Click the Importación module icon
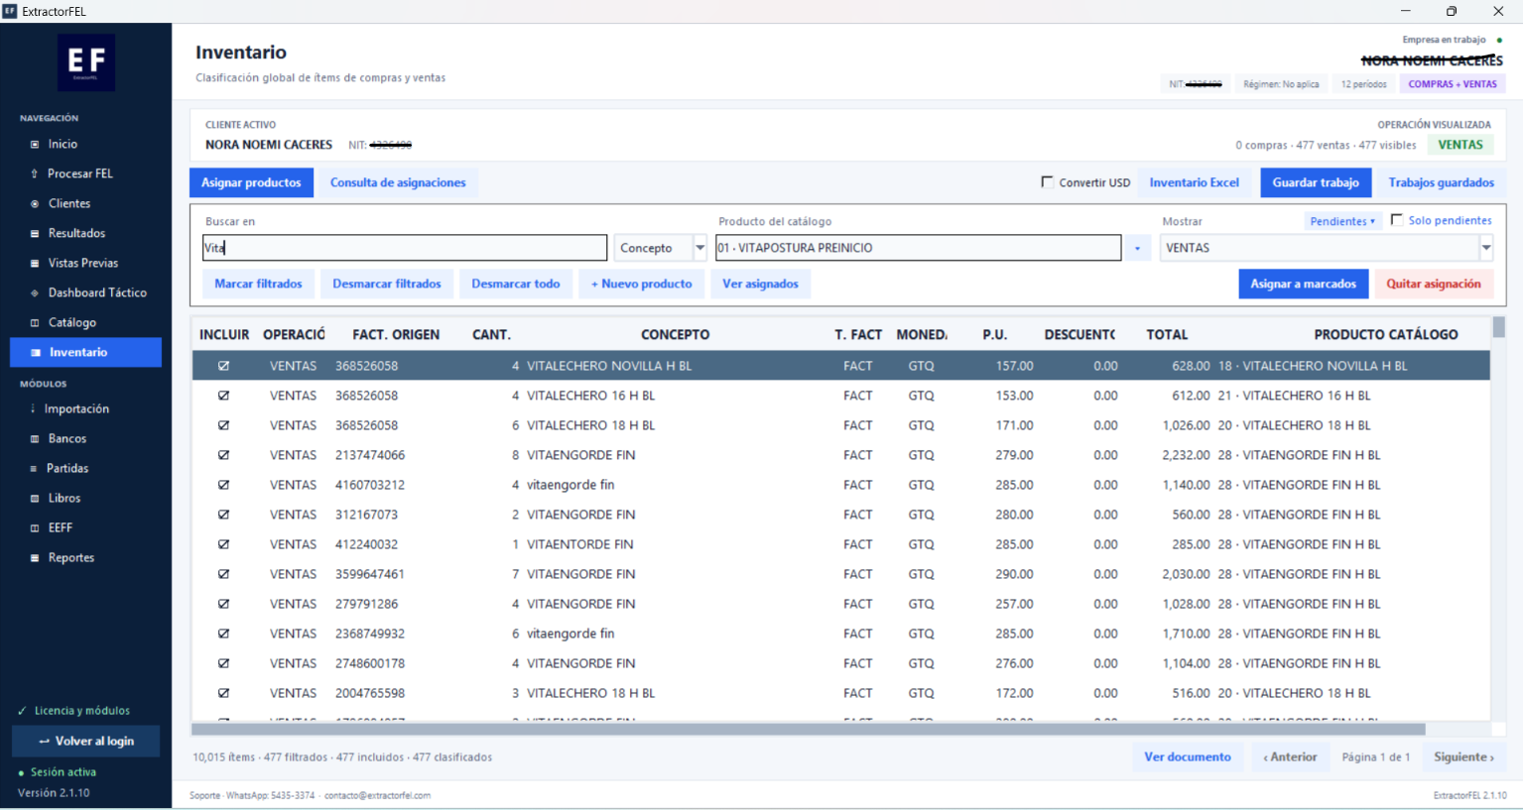The width and height of the screenshot is (1523, 810). tap(33, 408)
